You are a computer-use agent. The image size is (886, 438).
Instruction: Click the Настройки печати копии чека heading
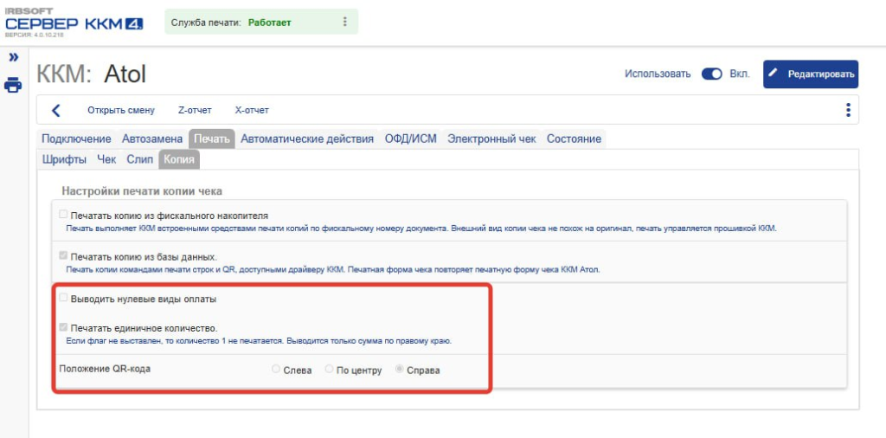[142, 191]
